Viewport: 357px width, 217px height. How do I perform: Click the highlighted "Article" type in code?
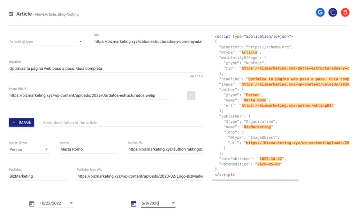(249, 52)
